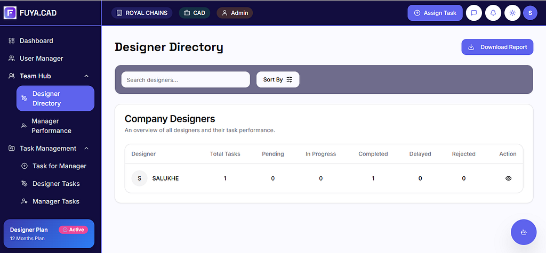Click the Sort By filter button
Image resolution: width=546 pixels, height=253 pixels.
(x=278, y=80)
